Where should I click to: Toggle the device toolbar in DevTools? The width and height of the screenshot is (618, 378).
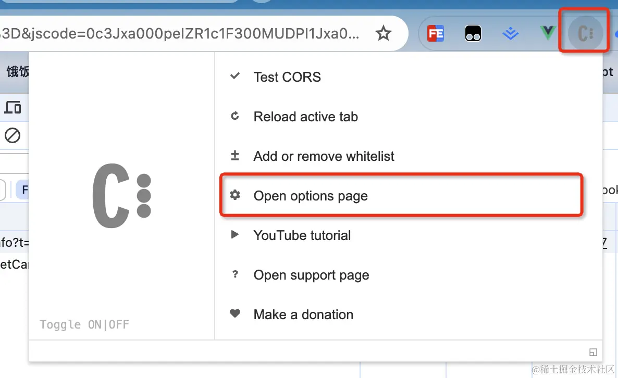coord(13,107)
